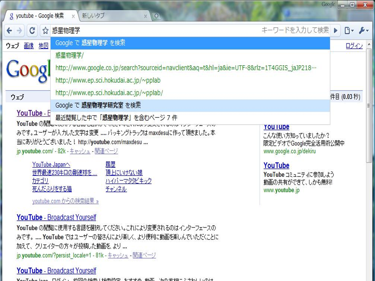Open the wrench settings menu

[364, 30]
